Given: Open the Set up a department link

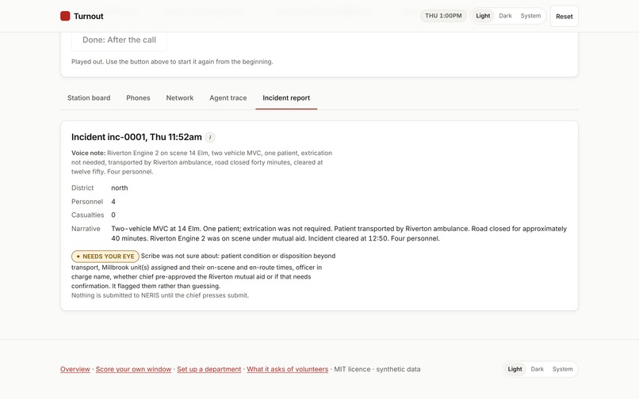Looking at the screenshot, I should (x=209, y=369).
